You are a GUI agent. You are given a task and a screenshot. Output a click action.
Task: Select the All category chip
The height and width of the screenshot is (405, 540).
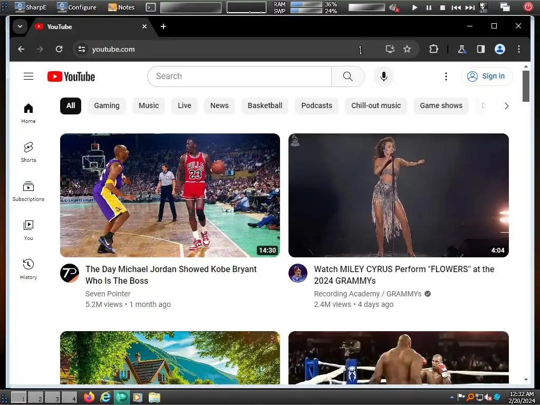(71, 105)
